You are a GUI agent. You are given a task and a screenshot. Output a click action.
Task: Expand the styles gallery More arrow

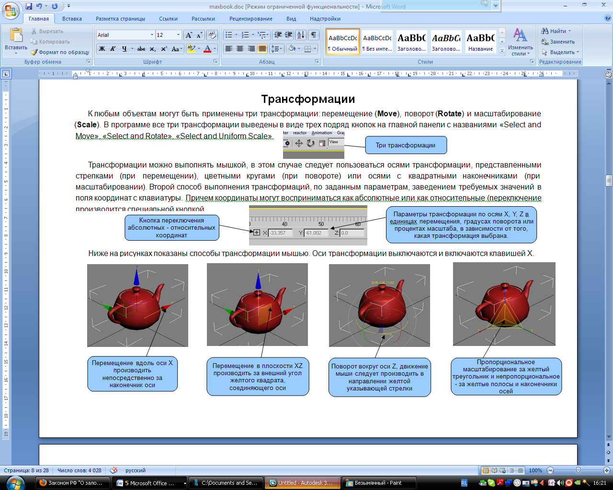click(502, 51)
